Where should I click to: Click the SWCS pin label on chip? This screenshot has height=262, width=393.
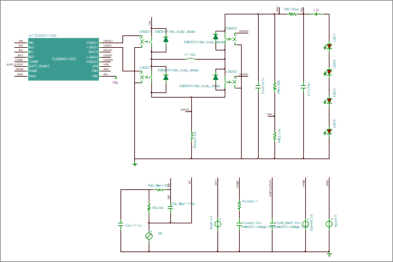click(93, 52)
